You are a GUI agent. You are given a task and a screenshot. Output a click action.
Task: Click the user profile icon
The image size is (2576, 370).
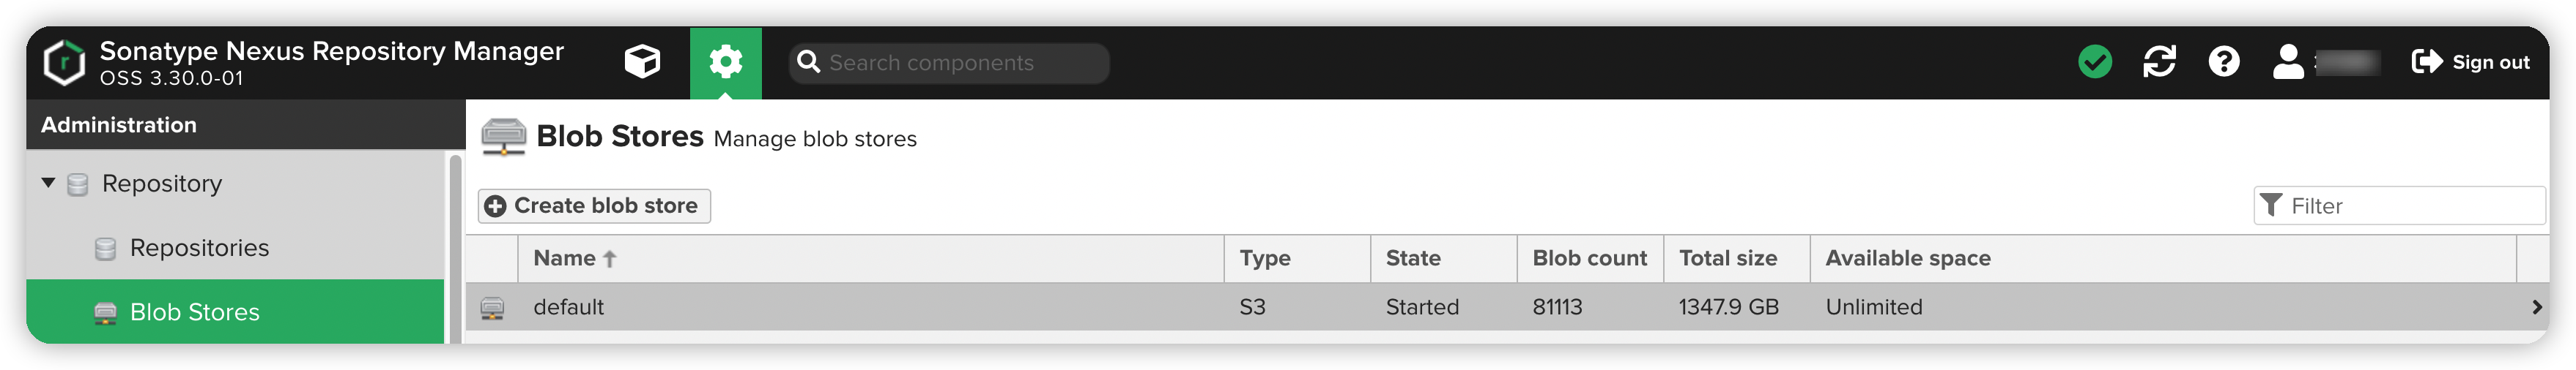coord(2288,62)
